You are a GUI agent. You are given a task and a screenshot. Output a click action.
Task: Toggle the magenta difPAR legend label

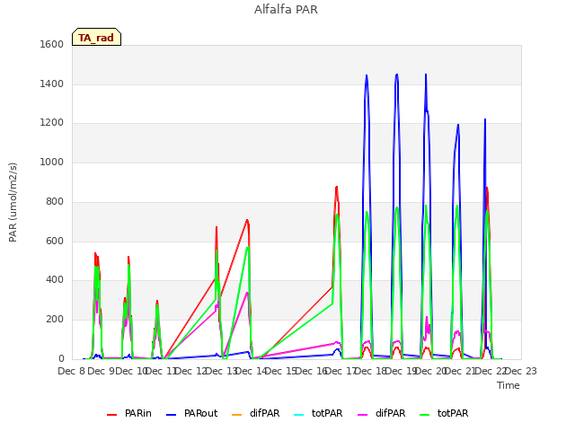[391, 413]
